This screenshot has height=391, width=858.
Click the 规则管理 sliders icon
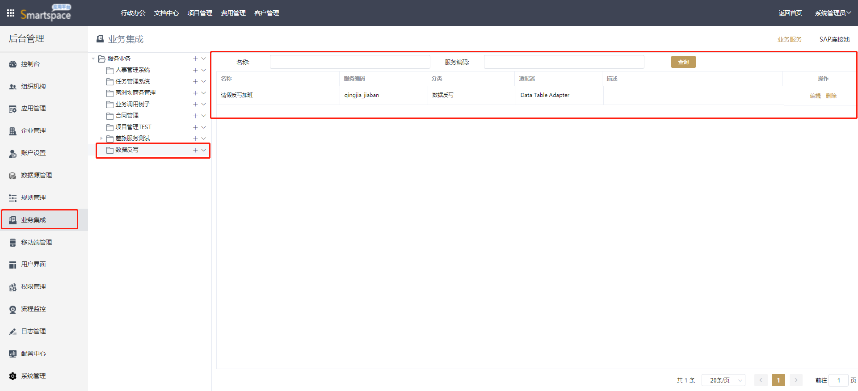point(13,198)
